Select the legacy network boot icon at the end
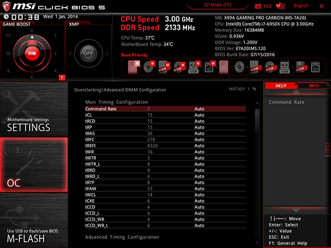This screenshot has width=331, height=248. (x=315, y=67)
